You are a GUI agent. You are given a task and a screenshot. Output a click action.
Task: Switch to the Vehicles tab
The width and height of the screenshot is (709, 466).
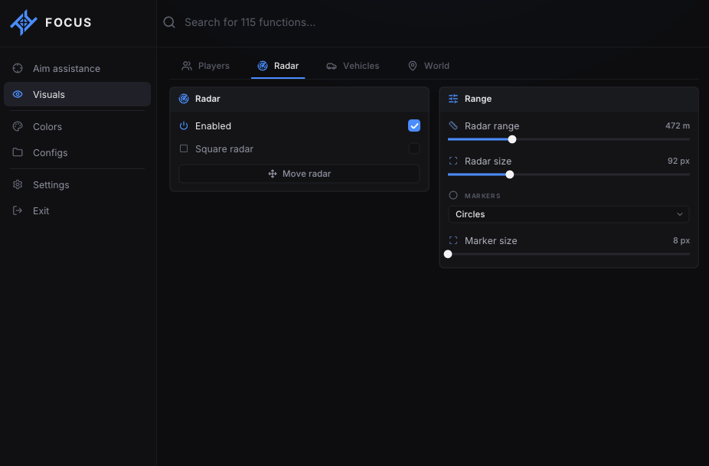point(353,66)
